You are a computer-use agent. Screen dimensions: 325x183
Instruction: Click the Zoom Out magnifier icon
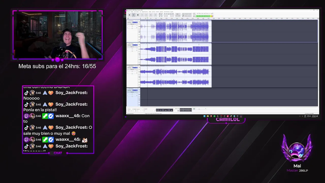pos(167,14)
